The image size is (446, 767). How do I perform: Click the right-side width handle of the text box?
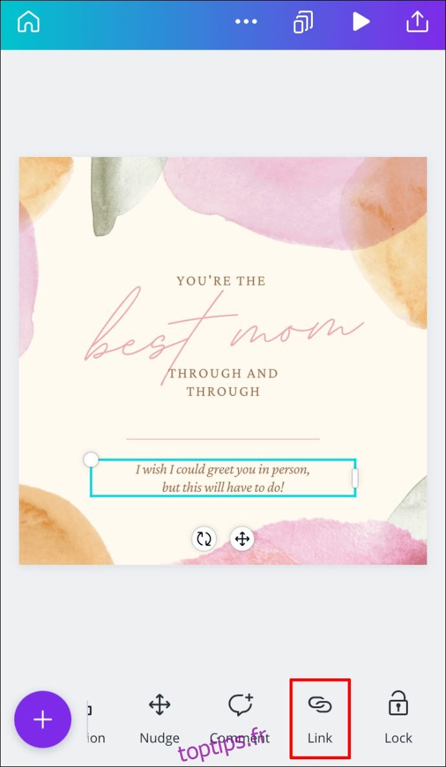click(355, 478)
